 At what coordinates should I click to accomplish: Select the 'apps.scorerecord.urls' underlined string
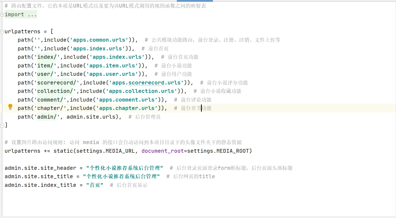coord(147,83)
